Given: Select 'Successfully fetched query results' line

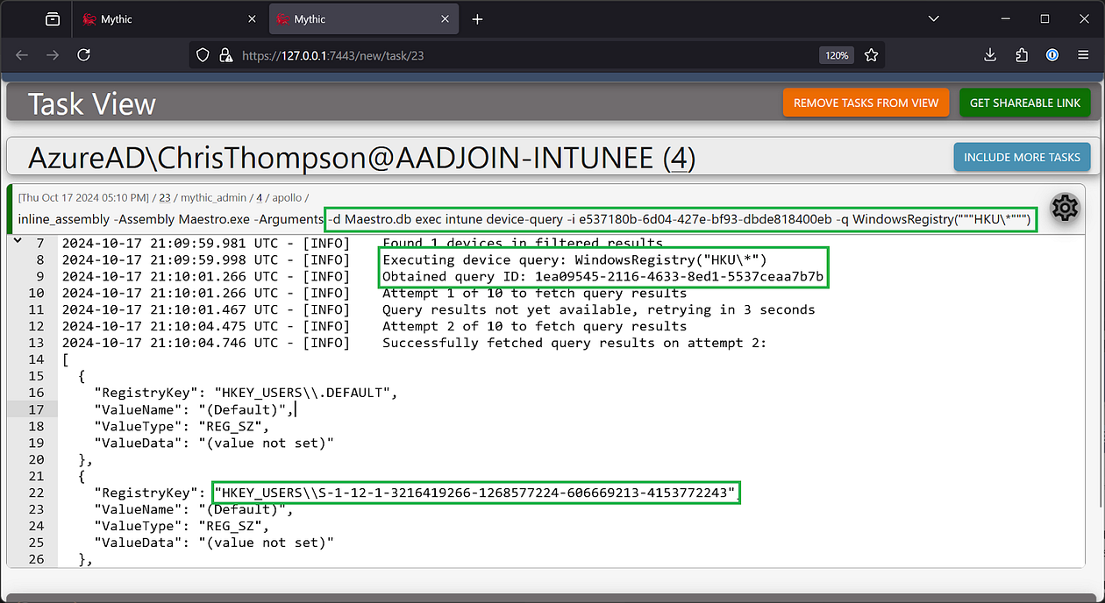Looking at the screenshot, I should tap(574, 343).
